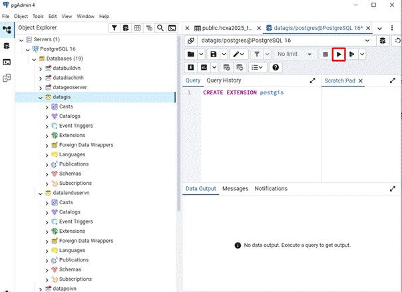The height and width of the screenshot is (292, 402).
Task: Run the query with Execute button
Action: tap(339, 54)
